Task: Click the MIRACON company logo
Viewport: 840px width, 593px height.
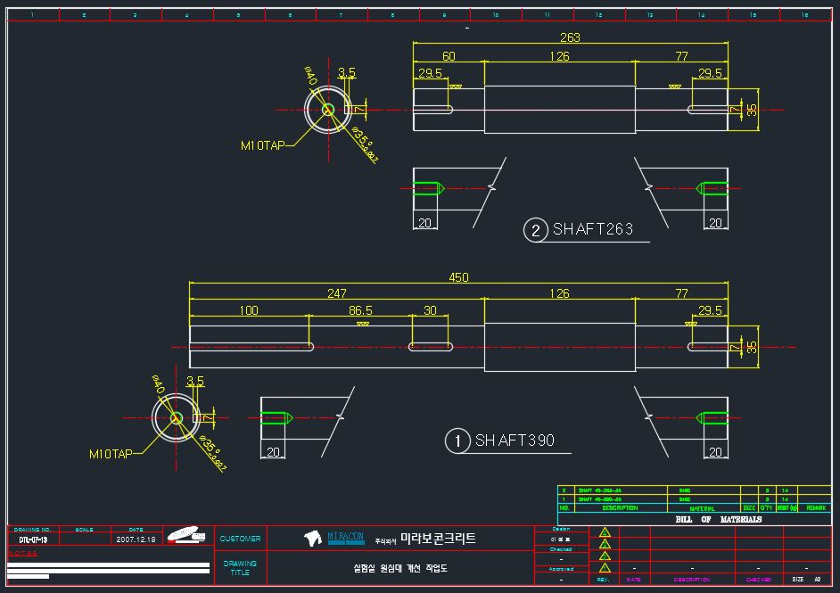Action: pyautogui.click(x=334, y=538)
